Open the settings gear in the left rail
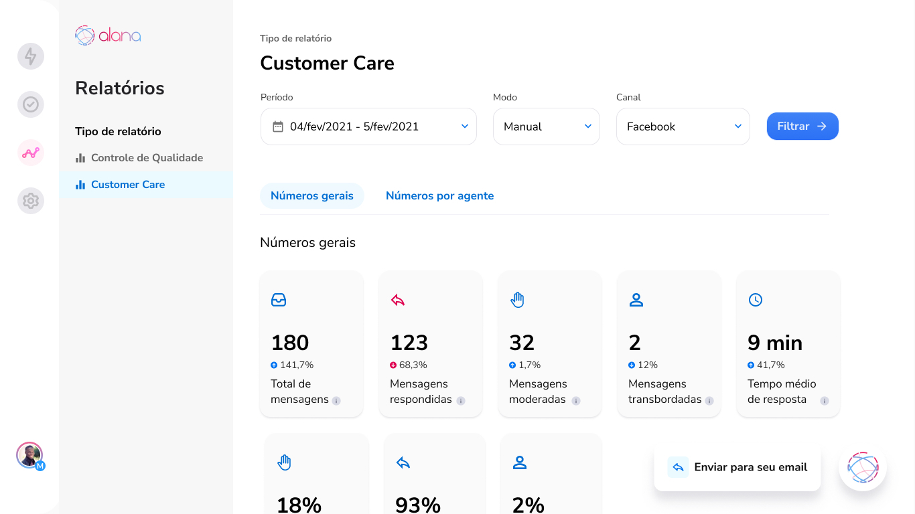This screenshot has width=915, height=514. [30, 201]
